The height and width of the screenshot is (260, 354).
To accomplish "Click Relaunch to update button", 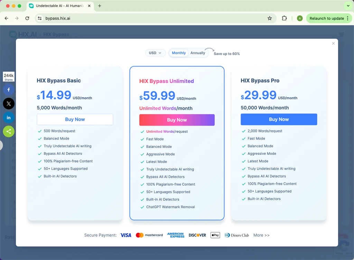I will coord(326,18).
